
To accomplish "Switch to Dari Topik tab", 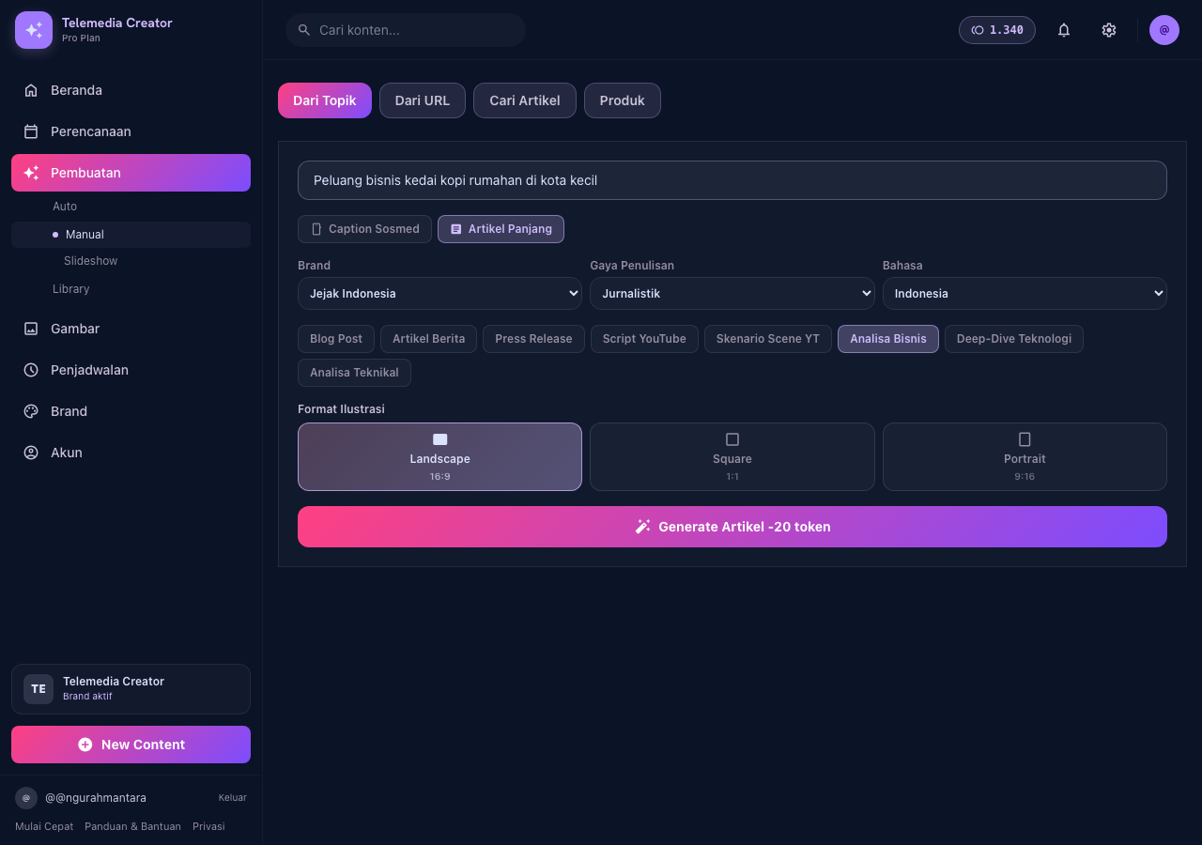I will coord(325,100).
